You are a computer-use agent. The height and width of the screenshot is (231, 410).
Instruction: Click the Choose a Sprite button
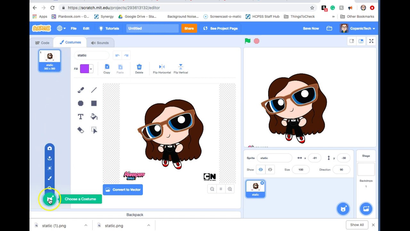[x=343, y=209]
